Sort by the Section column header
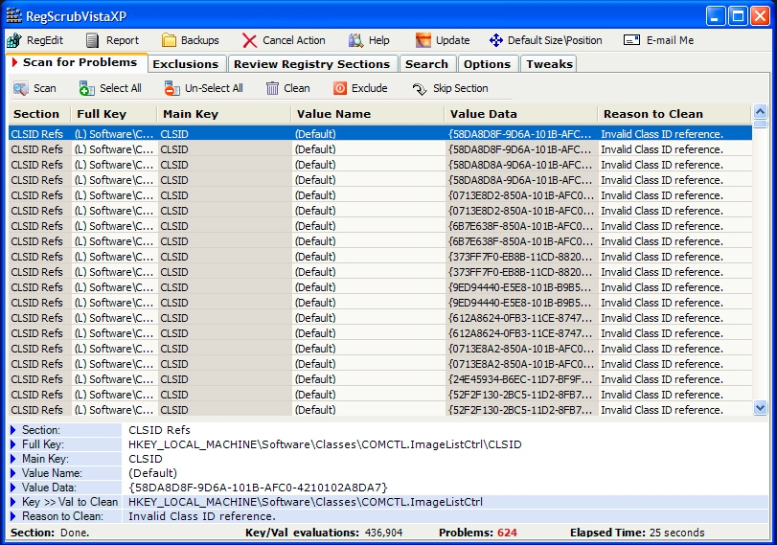The image size is (777, 545). 39,114
